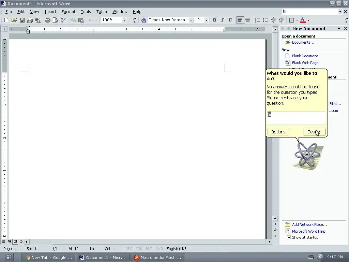Open Blank Web Page link

305,63
